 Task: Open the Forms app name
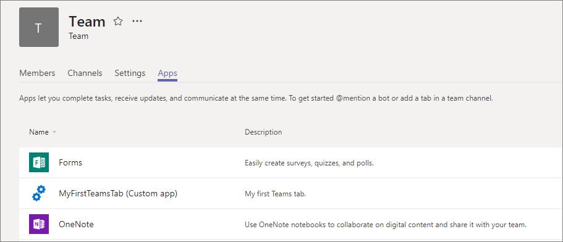click(70, 162)
